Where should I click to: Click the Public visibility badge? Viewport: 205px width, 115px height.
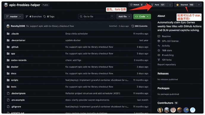45,5
